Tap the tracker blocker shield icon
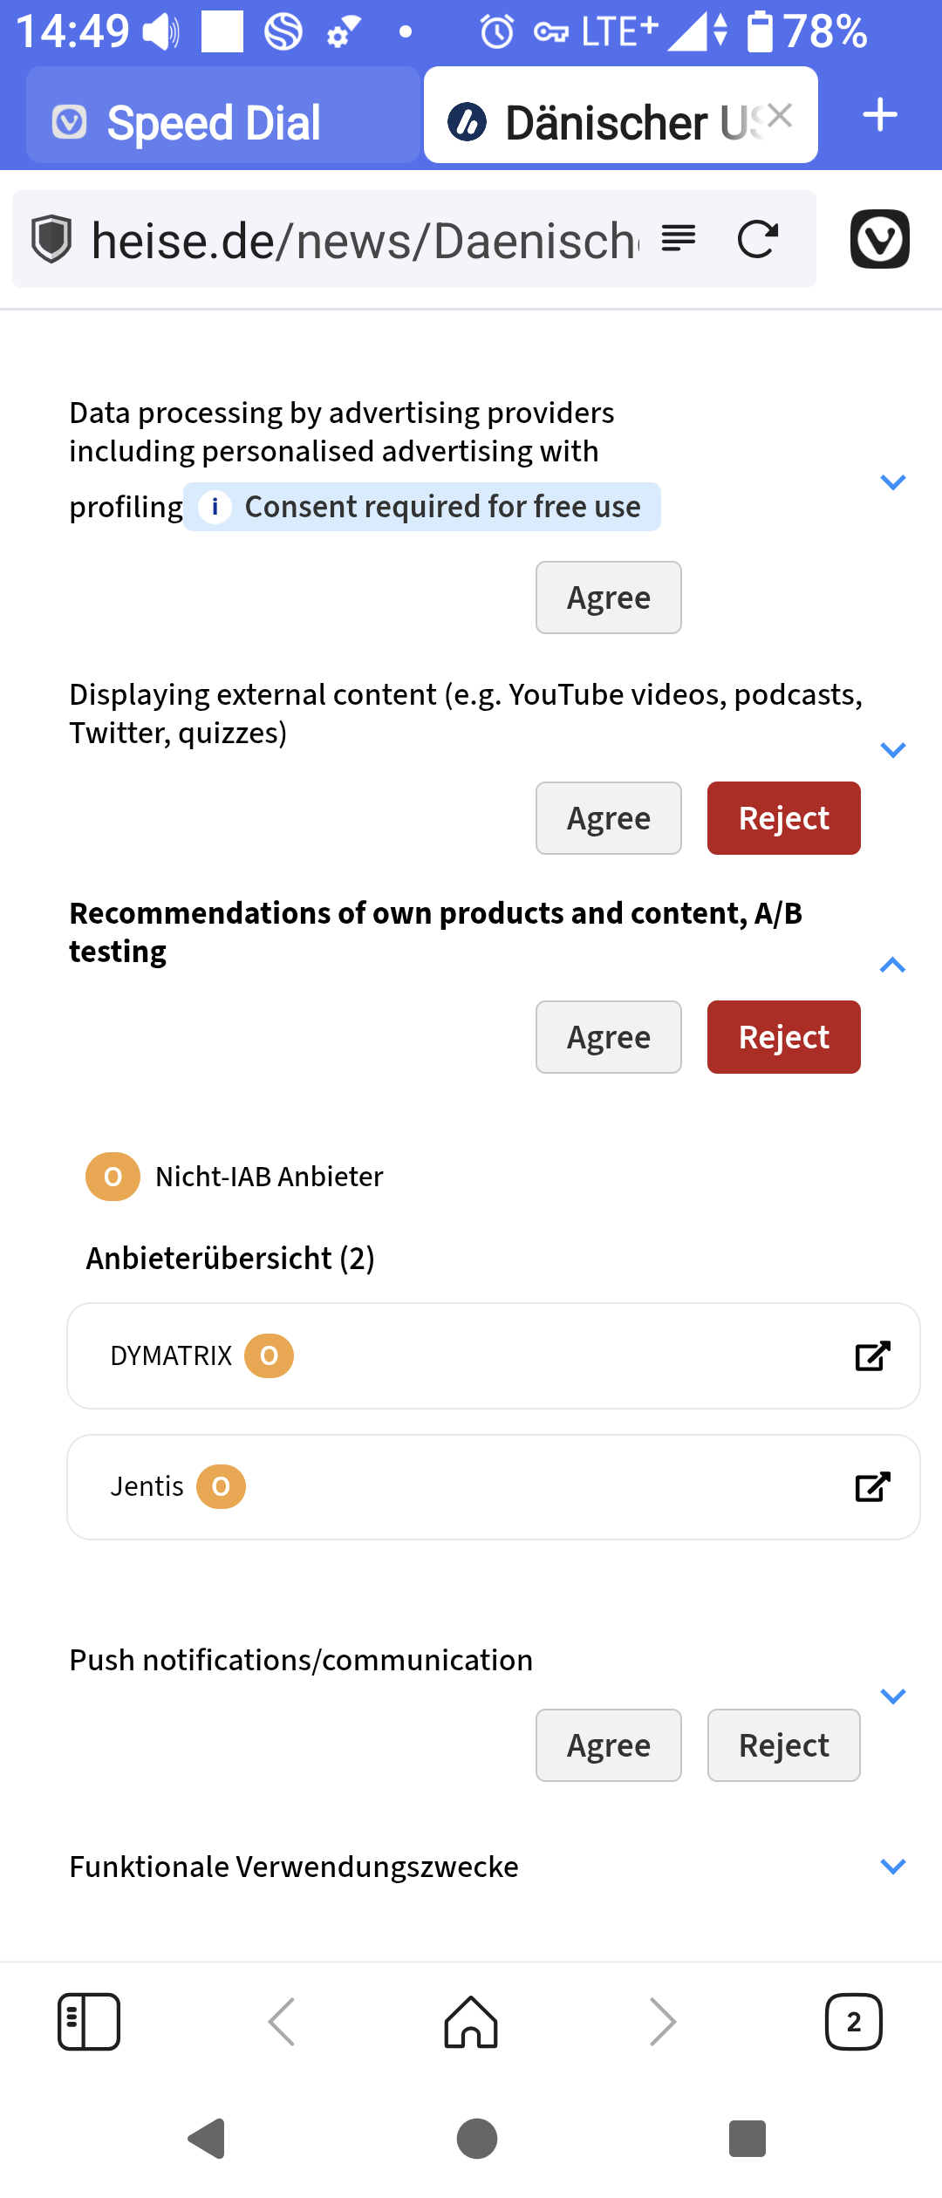Viewport: 942px width, 2198px height. click(51, 239)
